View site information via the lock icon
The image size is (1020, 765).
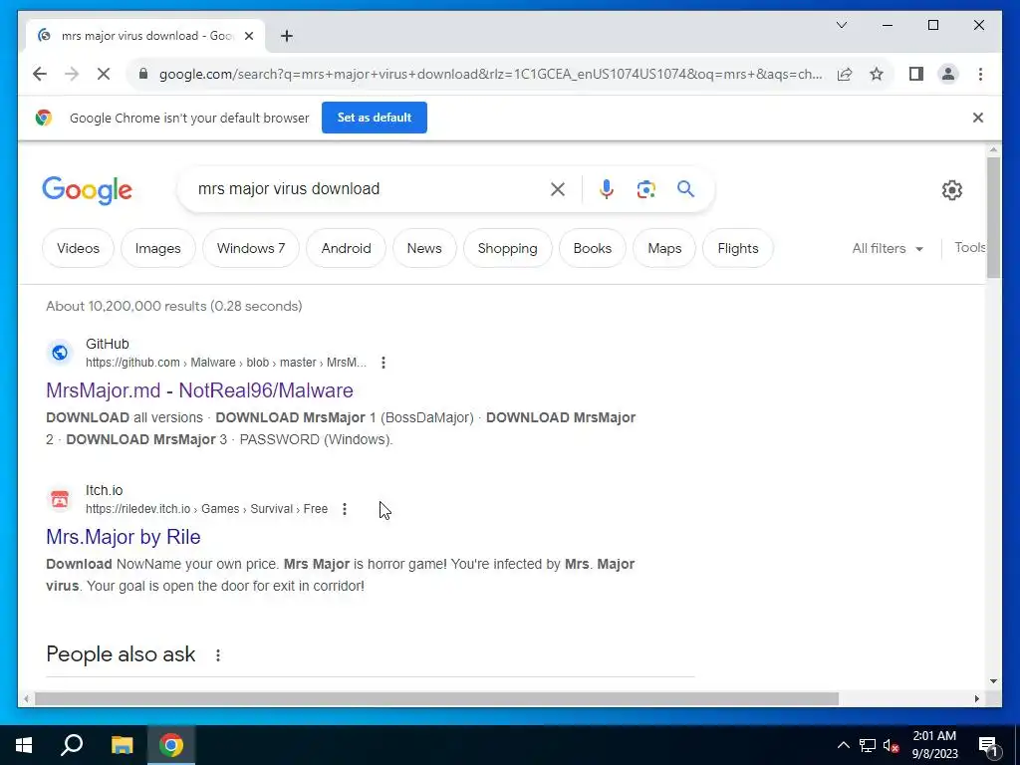tap(143, 74)
